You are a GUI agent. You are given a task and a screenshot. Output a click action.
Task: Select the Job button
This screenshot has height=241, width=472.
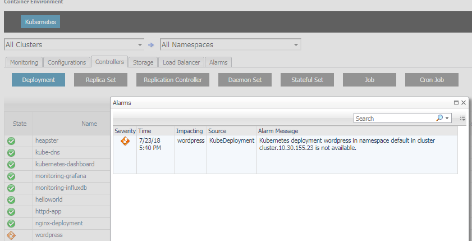(369, 80)
